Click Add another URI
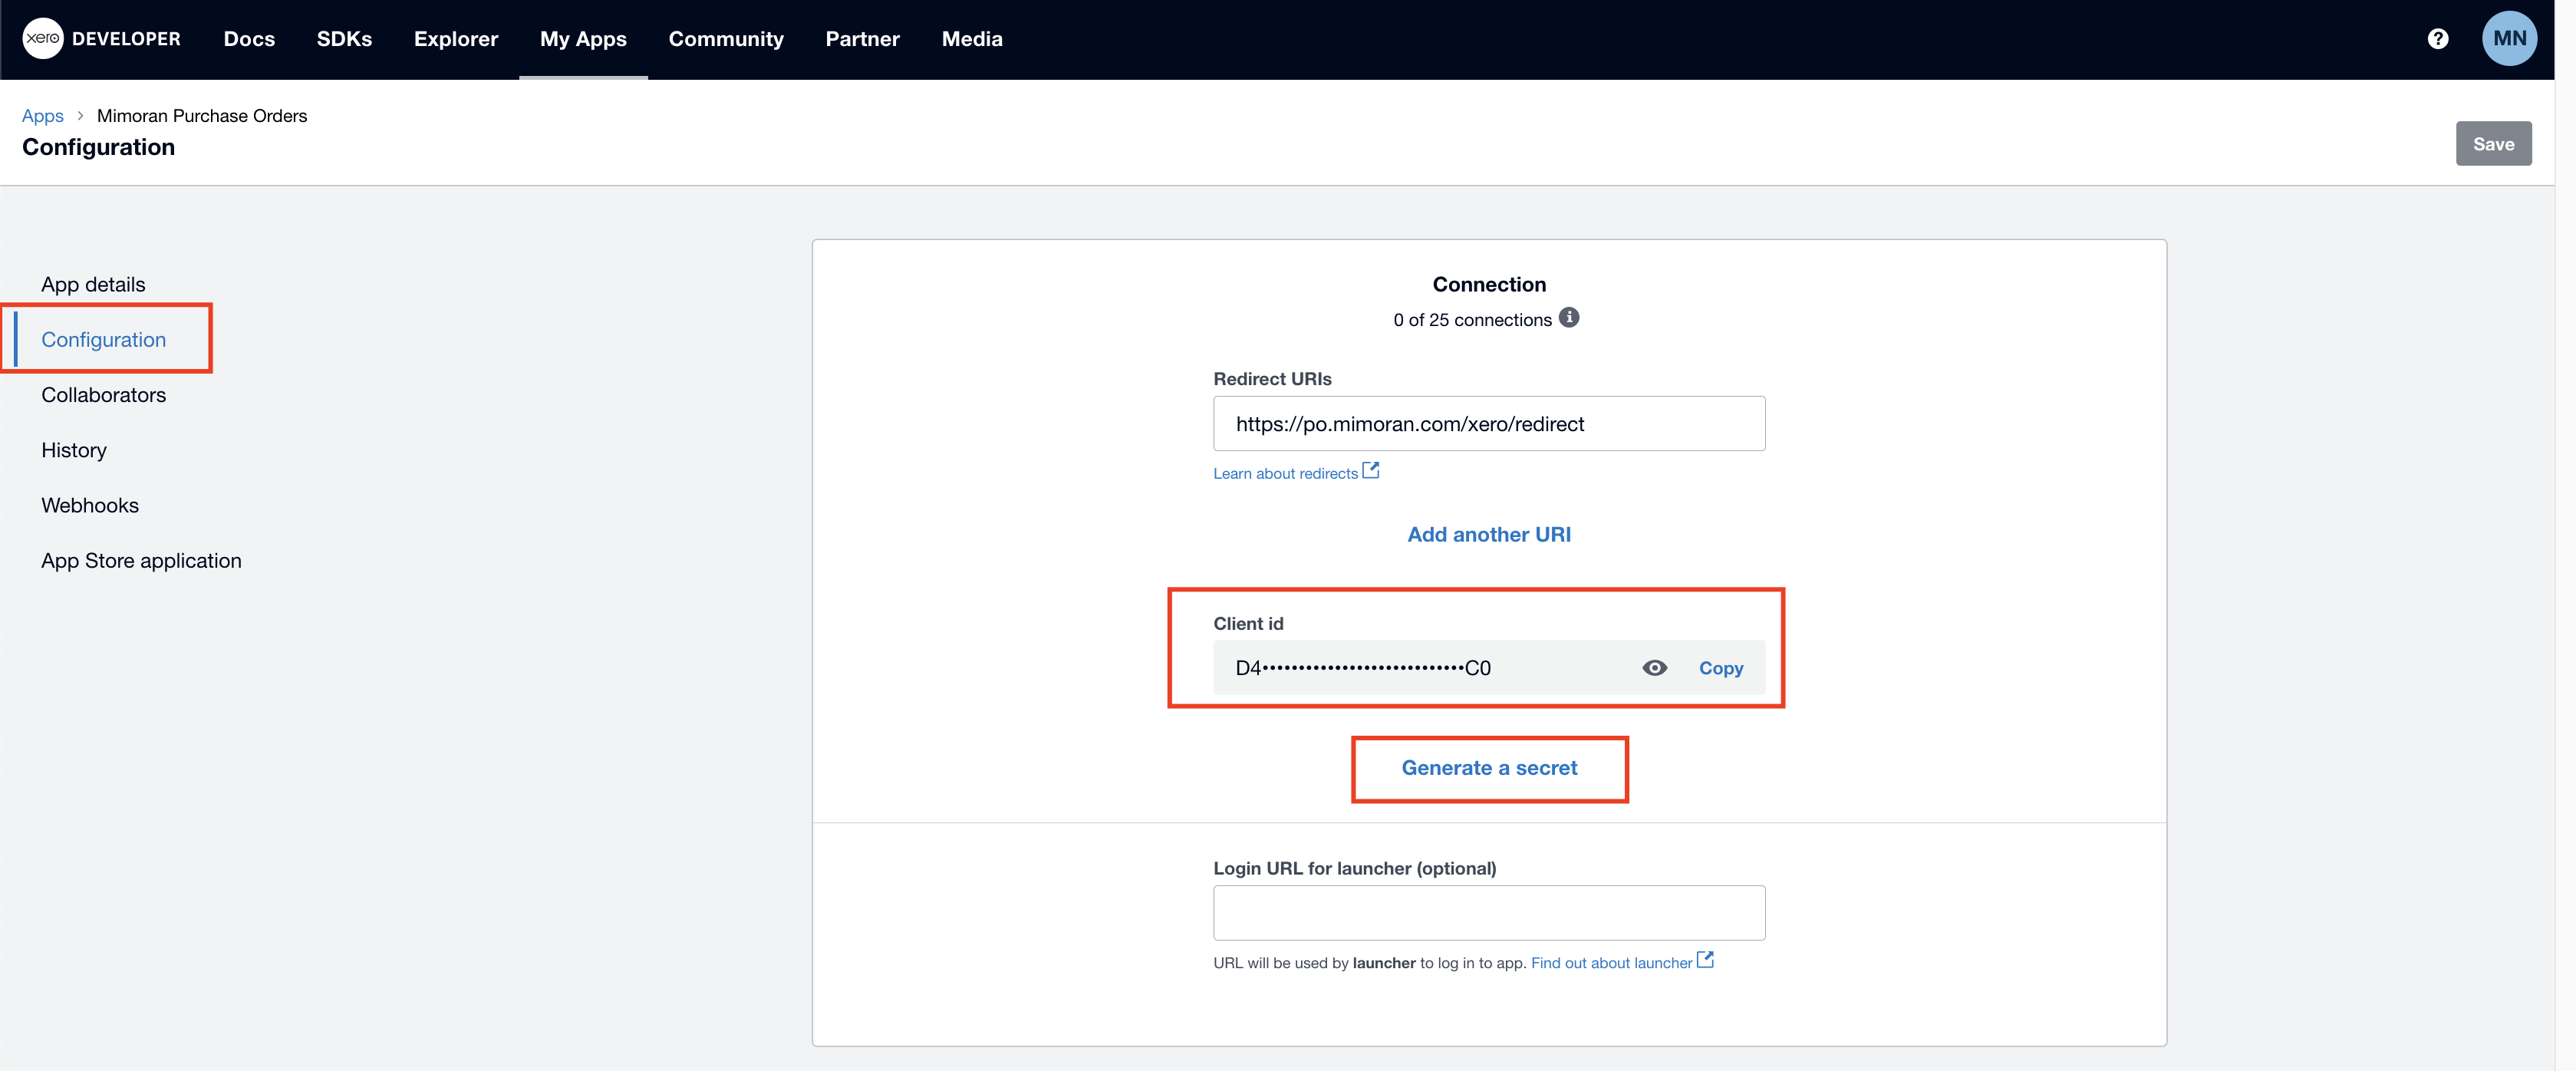Screen dimensions: 2576x1071 pos(1489,535)
